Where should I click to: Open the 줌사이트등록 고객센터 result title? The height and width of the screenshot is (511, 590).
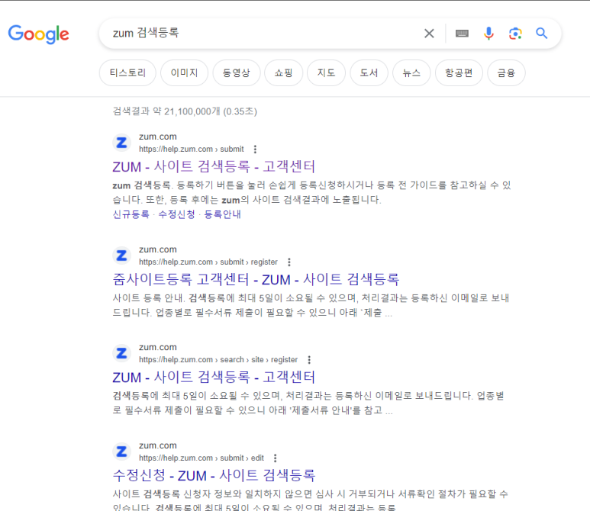click(256, 279)
